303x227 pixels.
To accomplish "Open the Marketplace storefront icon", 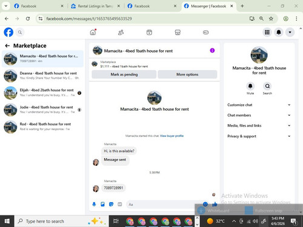I will (178, 32).
